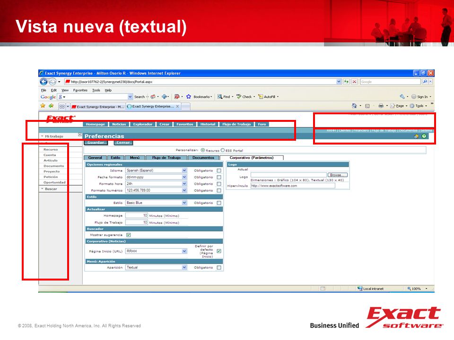Viewport: 454px width, 340px height.
Task: Select the ESS Portal radio button
Action: [x=223, y=150]
